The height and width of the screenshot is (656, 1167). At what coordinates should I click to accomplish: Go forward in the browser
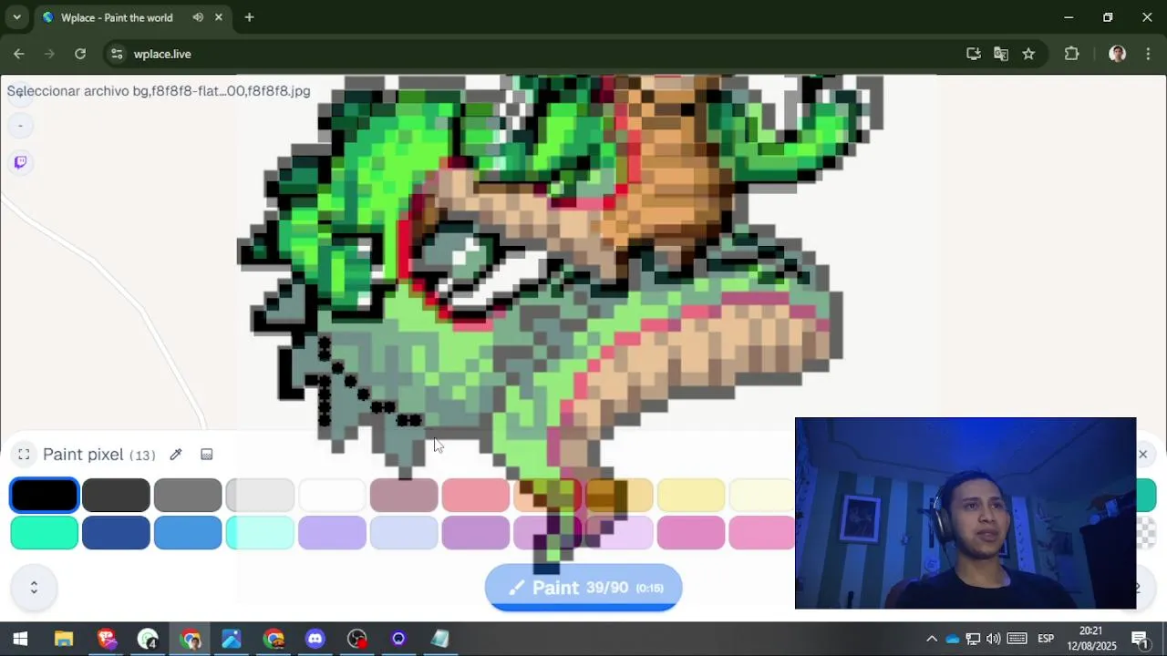50,54
